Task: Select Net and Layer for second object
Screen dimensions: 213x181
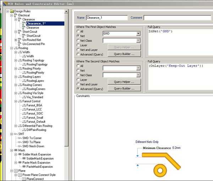Action: [78, 84]
